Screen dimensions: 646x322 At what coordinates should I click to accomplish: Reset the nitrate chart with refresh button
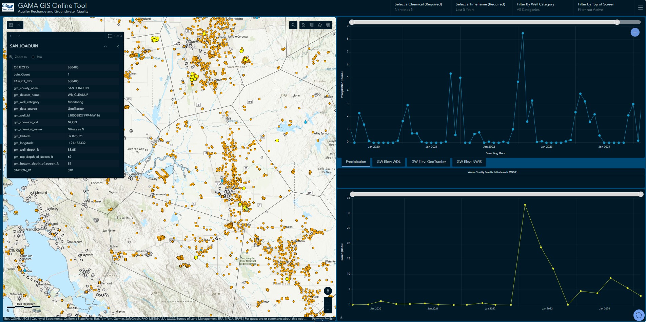(639, 315)
